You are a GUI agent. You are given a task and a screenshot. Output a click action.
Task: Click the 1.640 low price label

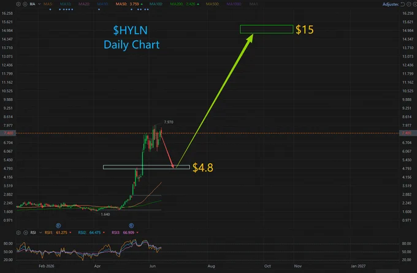105,214
